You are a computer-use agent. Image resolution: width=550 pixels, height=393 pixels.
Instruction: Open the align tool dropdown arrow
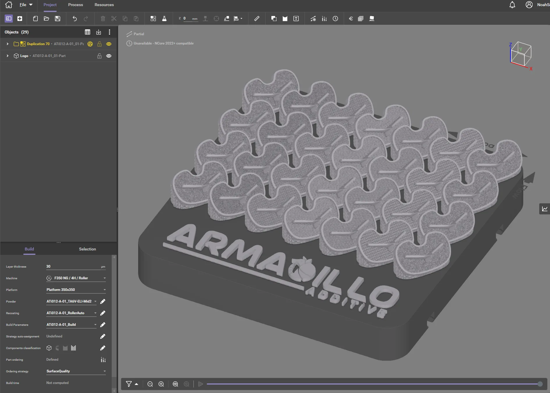pyautogui.click(x=241, y=19)
